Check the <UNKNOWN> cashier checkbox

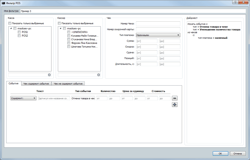click(x=69, y=32)
